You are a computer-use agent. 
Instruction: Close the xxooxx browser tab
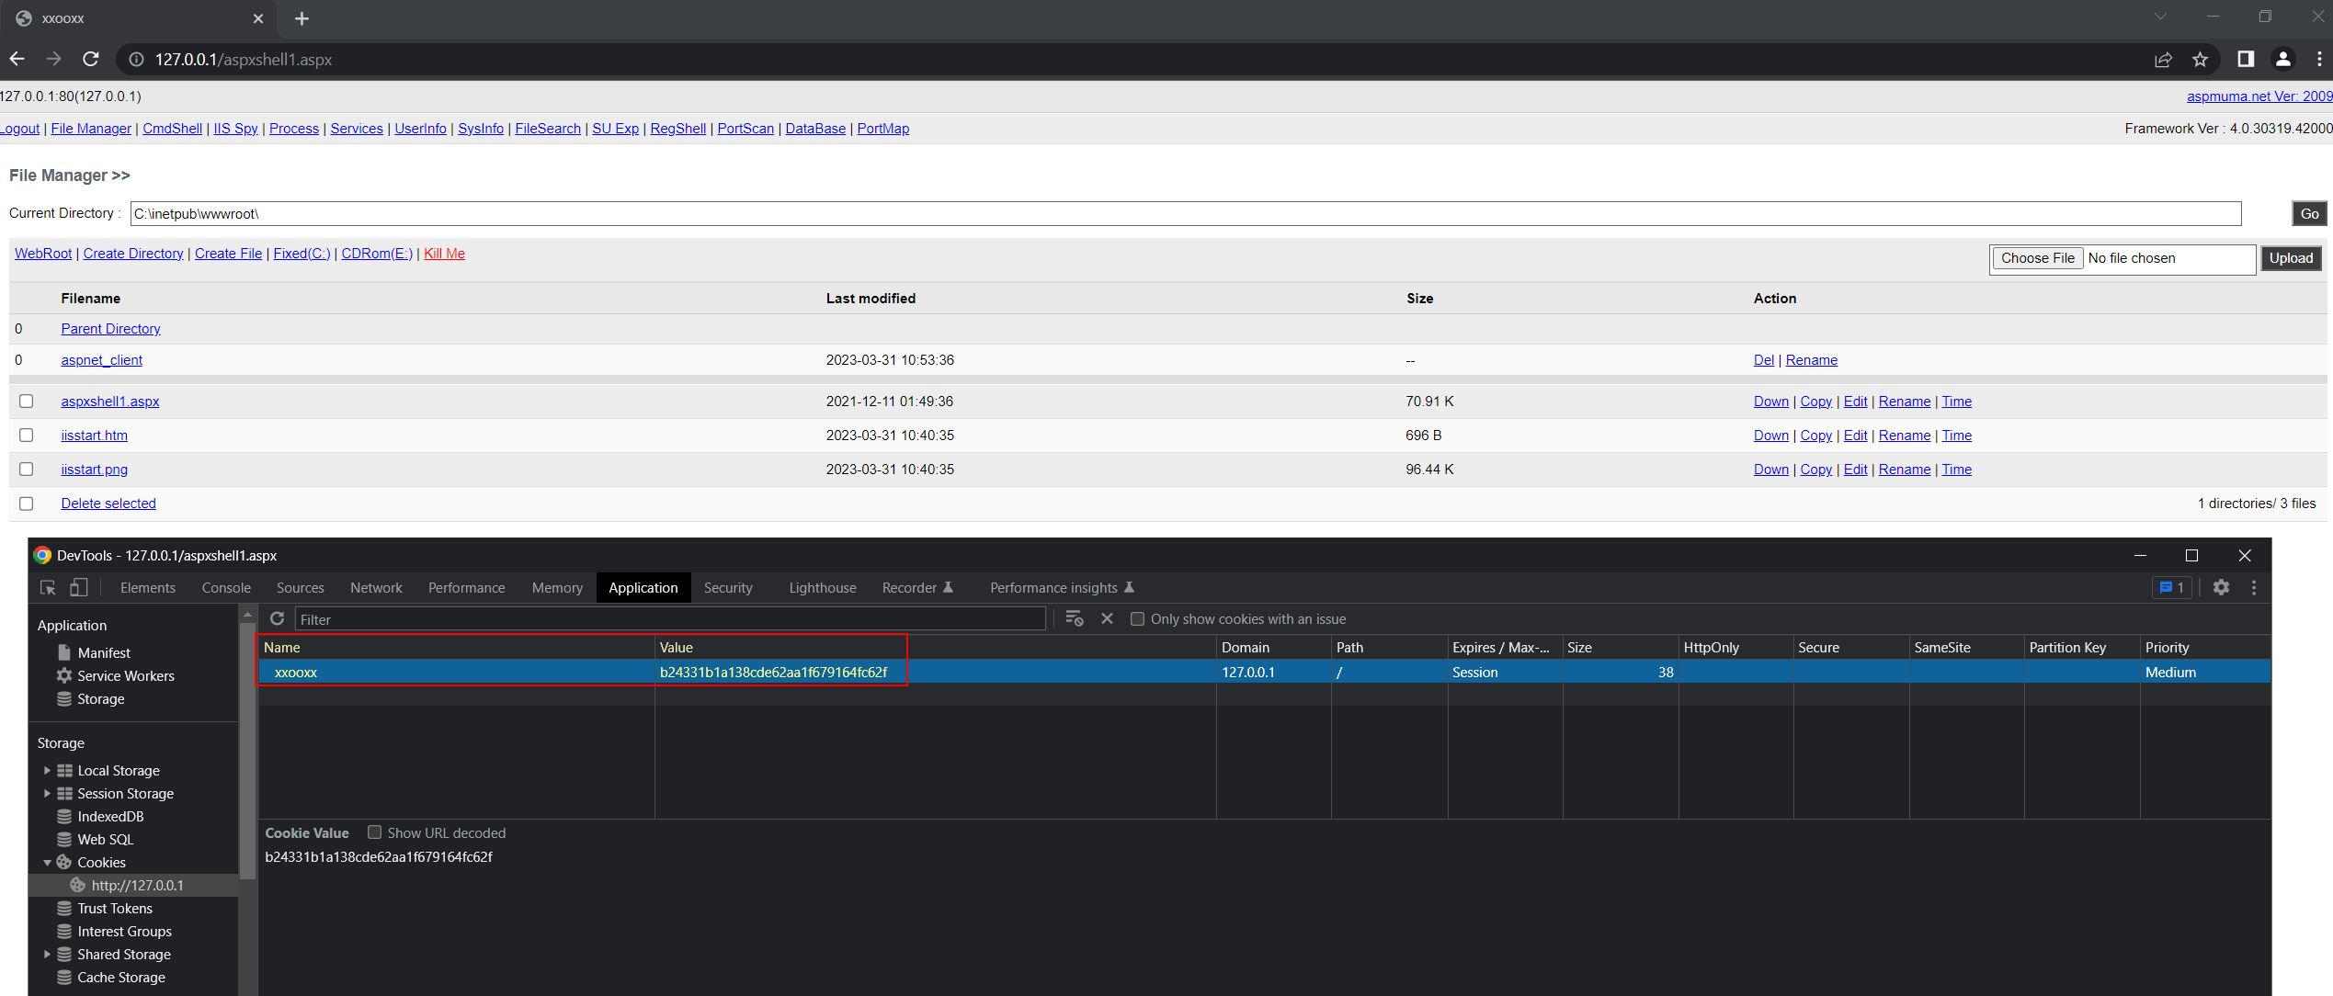(258, 18)
